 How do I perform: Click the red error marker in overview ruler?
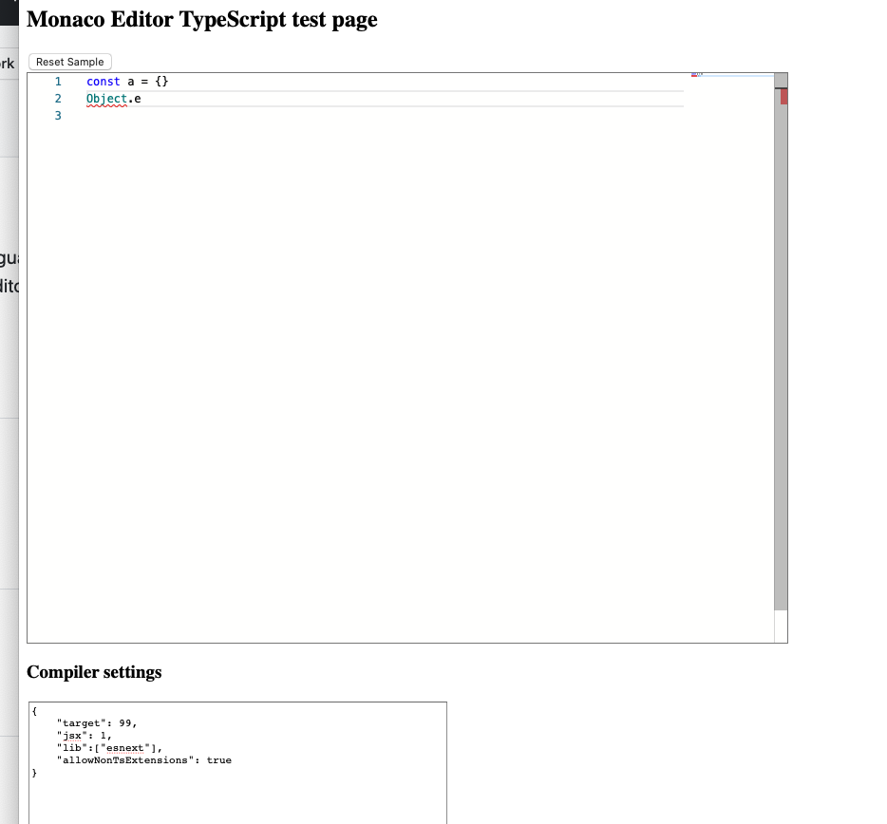click(x=784, y=97)
